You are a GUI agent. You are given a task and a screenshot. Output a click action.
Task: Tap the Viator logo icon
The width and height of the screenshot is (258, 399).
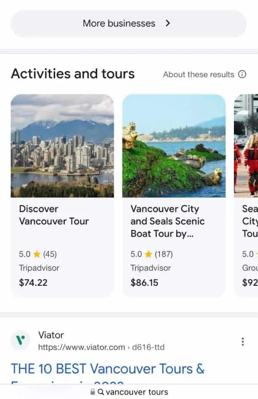(x=20, y=341)
